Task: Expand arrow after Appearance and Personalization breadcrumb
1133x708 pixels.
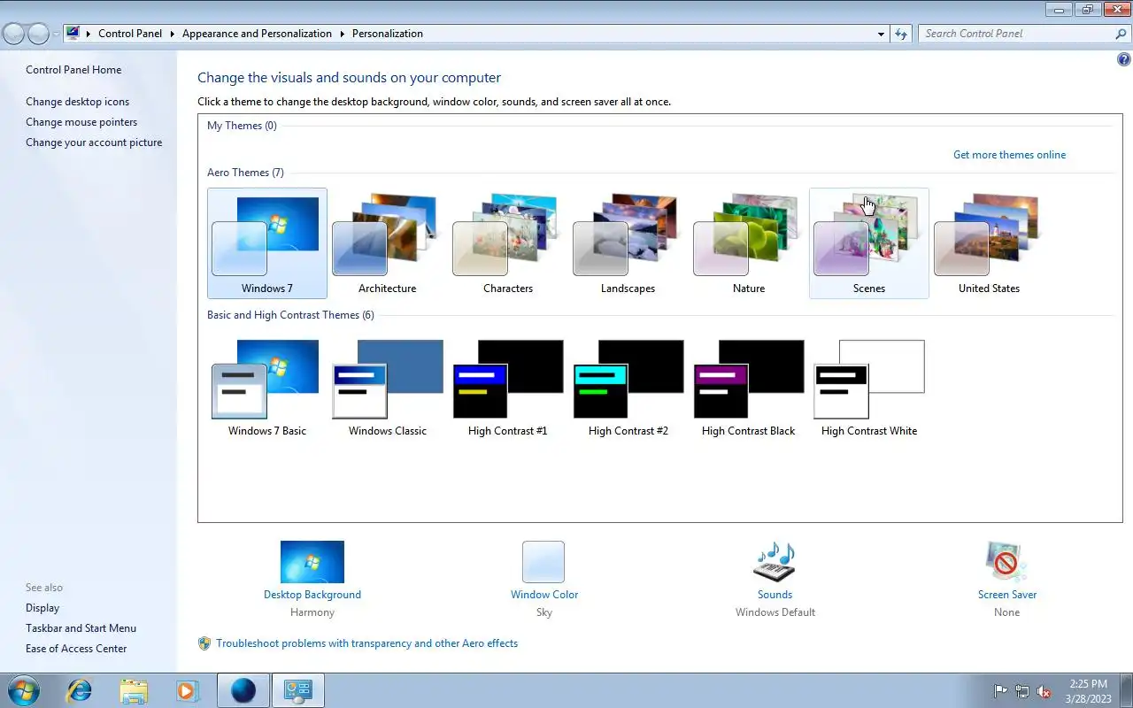Action: pyautogui.click(x=342, y=34)
